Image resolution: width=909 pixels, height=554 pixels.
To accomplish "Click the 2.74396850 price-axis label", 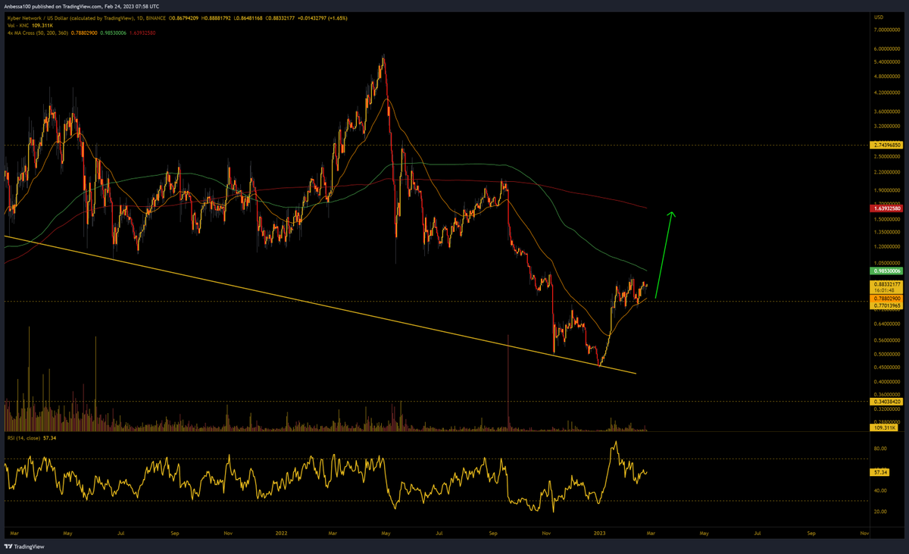I will (x=888, y=145).
